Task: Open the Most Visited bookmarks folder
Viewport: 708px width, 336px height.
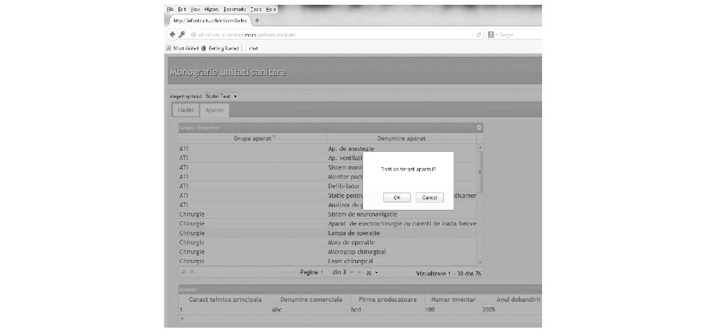Action: coord(183,48)
